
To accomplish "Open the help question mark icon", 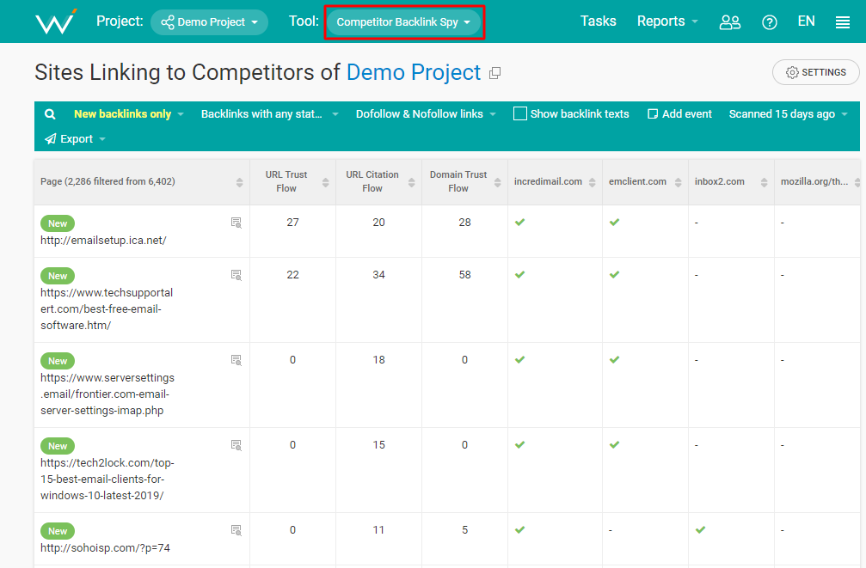I will click(x=770, y=22).
